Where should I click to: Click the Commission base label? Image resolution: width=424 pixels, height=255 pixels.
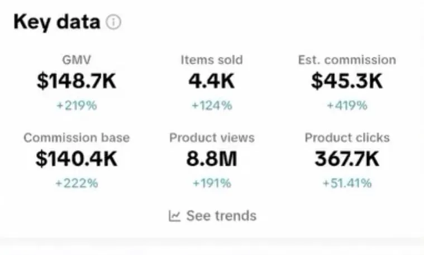(x=77, y=138)
